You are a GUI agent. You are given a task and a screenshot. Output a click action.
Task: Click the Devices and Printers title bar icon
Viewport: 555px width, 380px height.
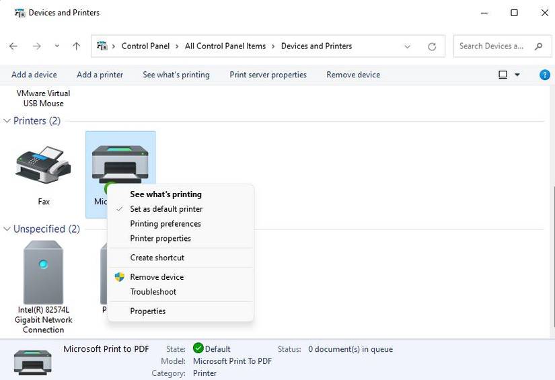20,13
